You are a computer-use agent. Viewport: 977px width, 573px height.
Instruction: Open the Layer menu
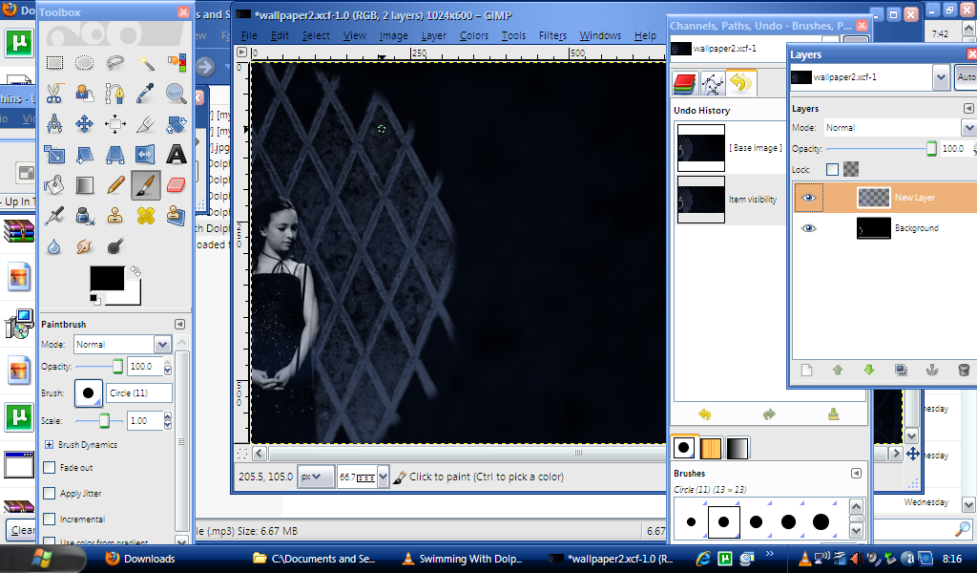tap(434, 35)
